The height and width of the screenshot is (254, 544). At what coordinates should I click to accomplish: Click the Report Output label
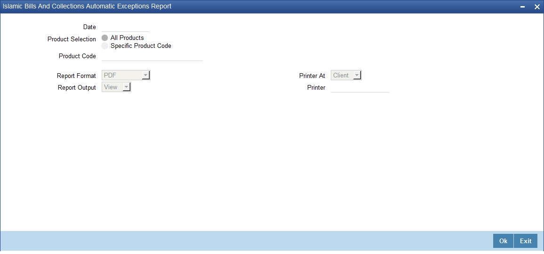point(77,87)
